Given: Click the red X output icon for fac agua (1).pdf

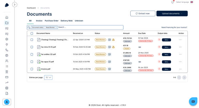Looking at the screenshot, I should click(x=159, y=62).
